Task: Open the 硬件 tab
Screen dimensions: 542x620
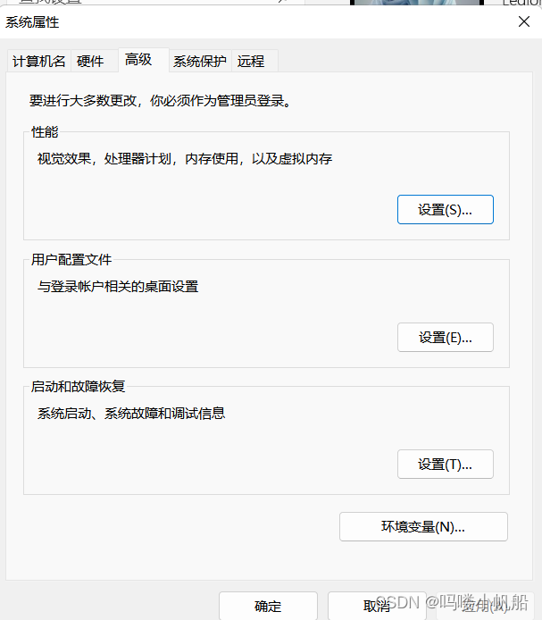Action: (91, 62)
